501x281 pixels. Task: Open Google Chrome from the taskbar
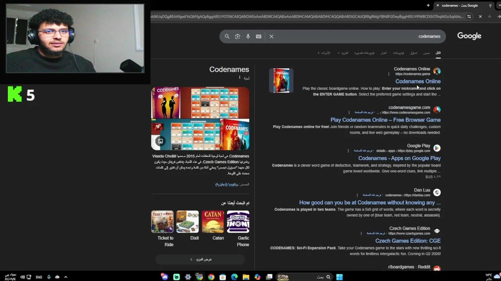pos(211,277)
